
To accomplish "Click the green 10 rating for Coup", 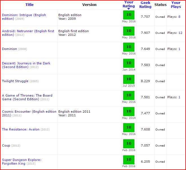I will pos(129,144).
